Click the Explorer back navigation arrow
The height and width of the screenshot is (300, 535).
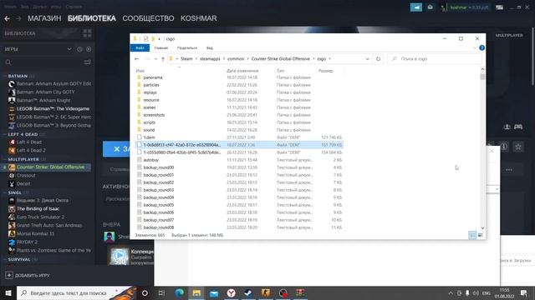[x=137, y=59]
